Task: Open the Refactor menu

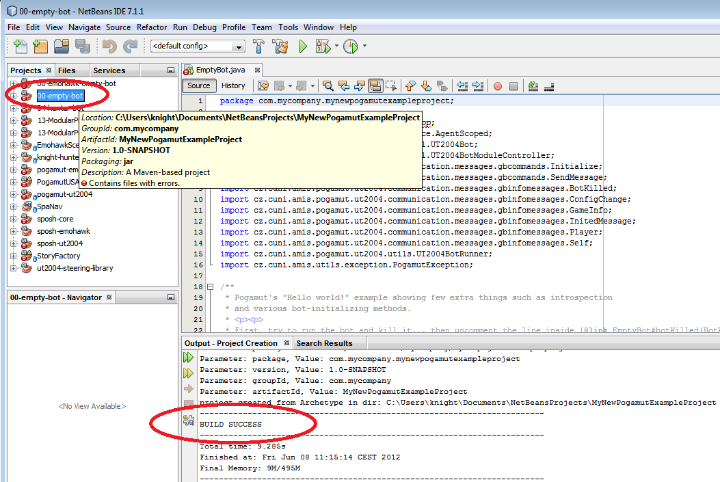Action: coord(152,27)
